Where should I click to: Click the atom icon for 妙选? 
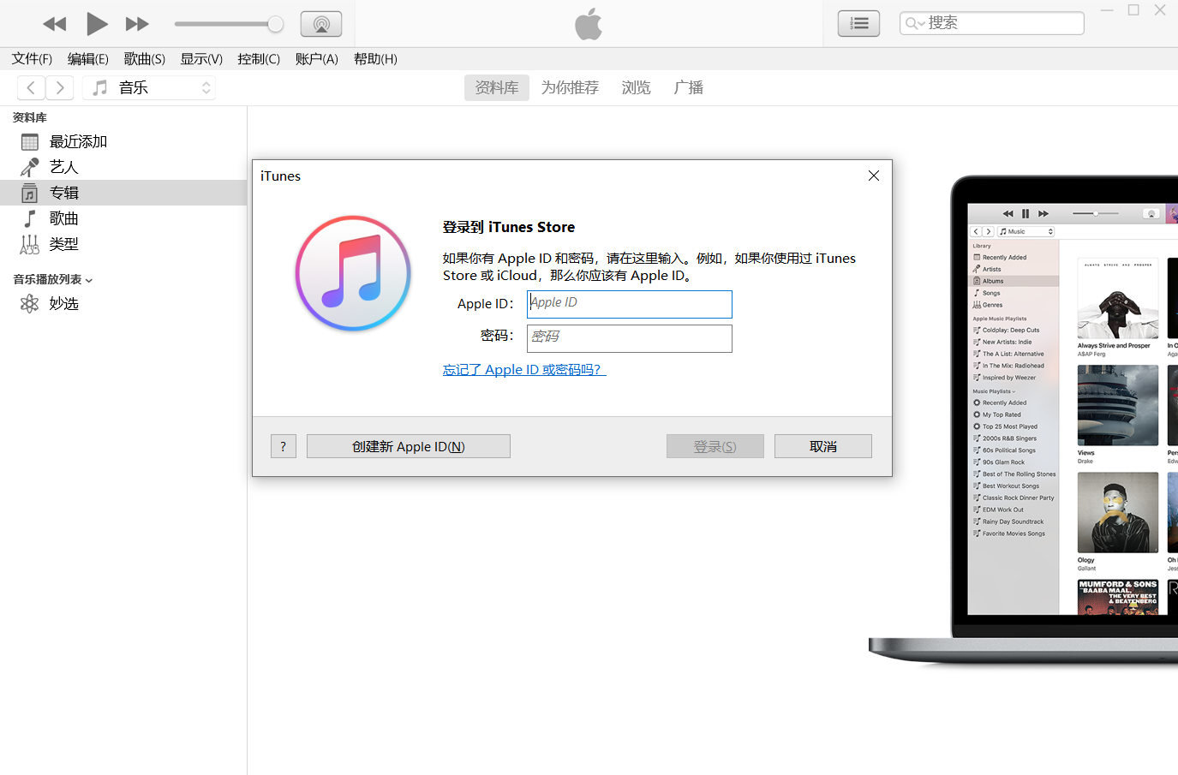coord(30,303)
